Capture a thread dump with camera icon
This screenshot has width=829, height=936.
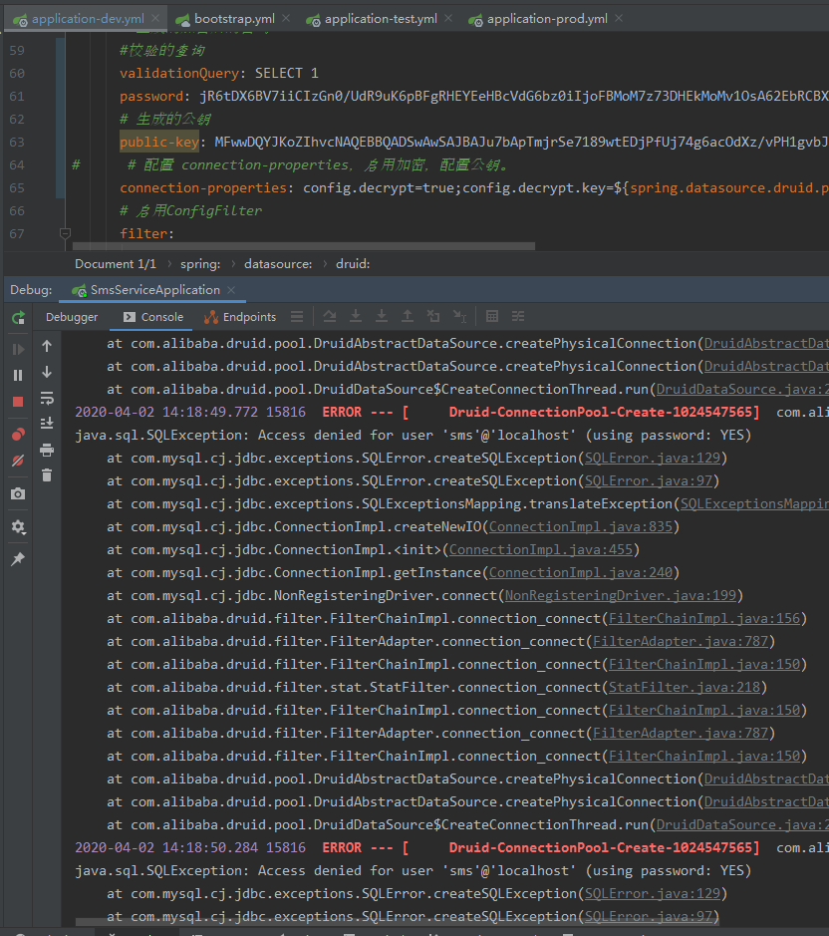[x=17, y=493]
